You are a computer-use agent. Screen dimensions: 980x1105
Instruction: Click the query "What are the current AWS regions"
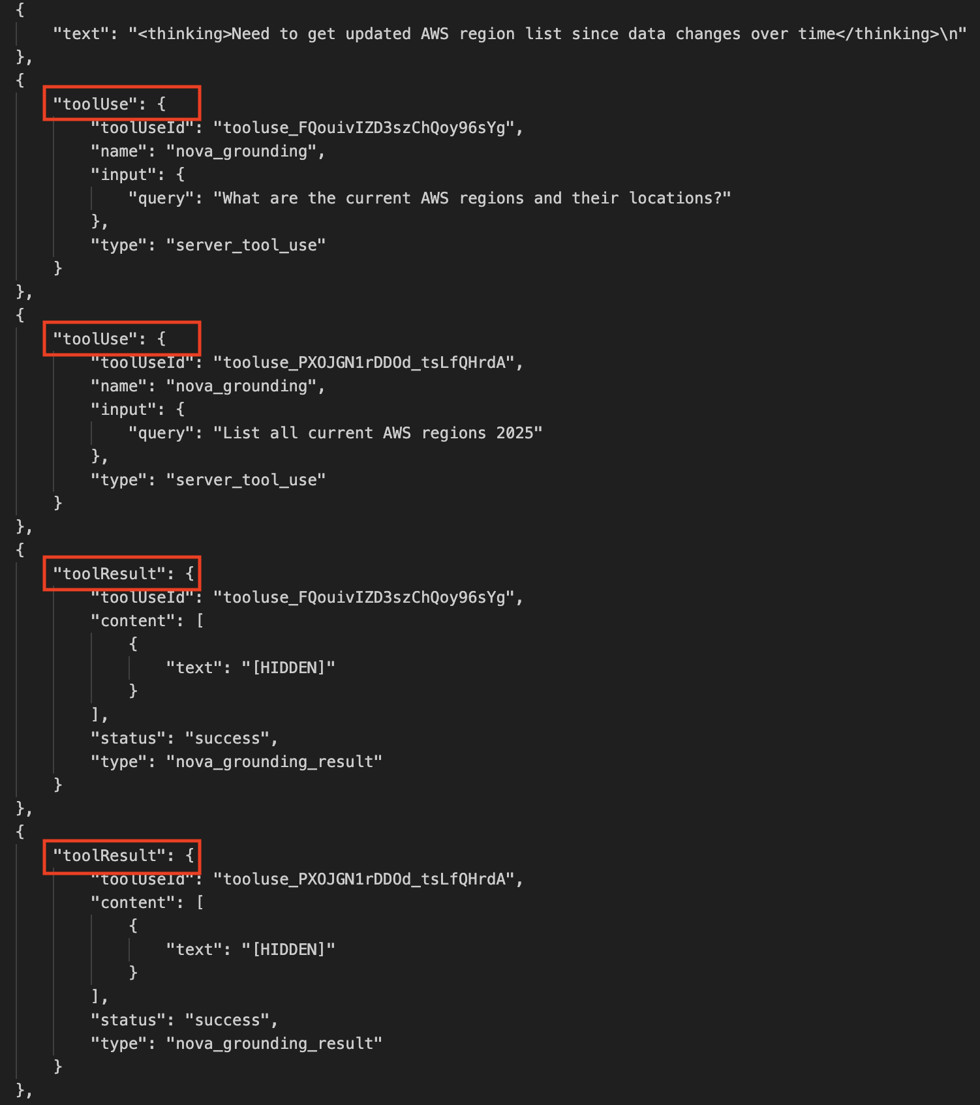(x=472, y=198)
